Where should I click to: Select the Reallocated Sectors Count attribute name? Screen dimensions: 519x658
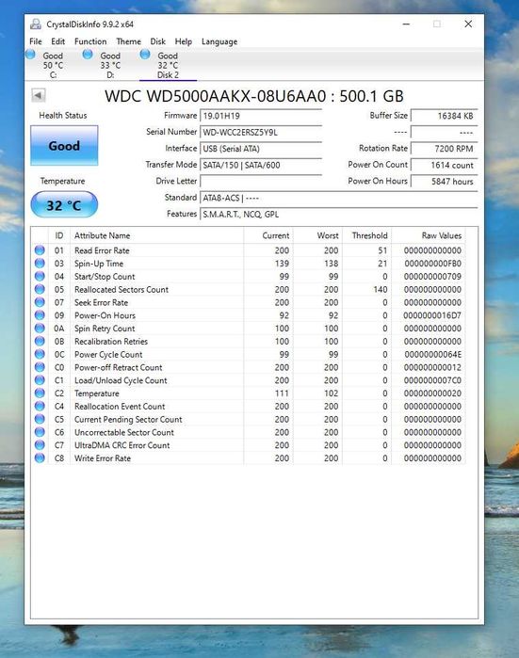[122, 290]
